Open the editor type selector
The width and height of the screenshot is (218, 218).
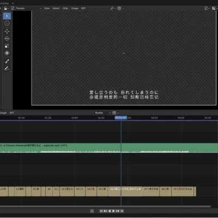tap(7, 8)
